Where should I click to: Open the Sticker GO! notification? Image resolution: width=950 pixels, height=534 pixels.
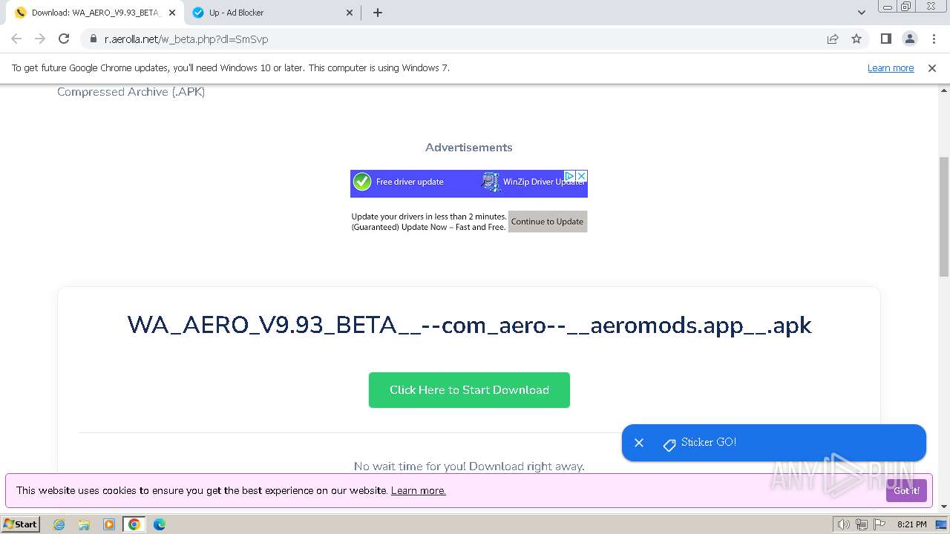tap(774, 443)
